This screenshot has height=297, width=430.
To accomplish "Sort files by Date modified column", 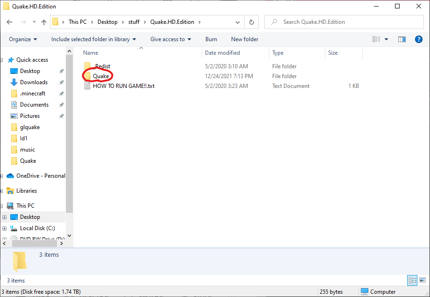I will tap(222, 53).
